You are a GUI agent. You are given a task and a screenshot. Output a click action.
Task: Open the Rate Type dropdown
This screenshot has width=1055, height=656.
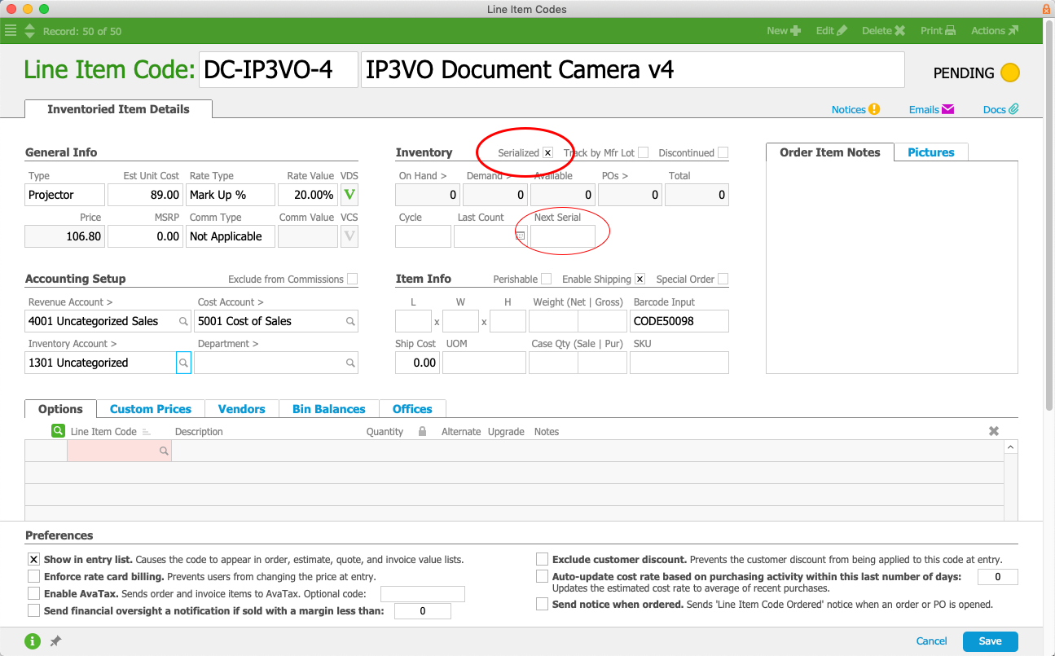click(x=231, y=195)
